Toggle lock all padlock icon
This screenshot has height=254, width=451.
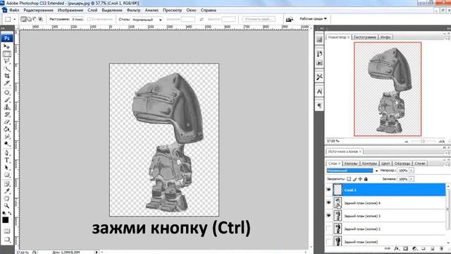[366, 179]
